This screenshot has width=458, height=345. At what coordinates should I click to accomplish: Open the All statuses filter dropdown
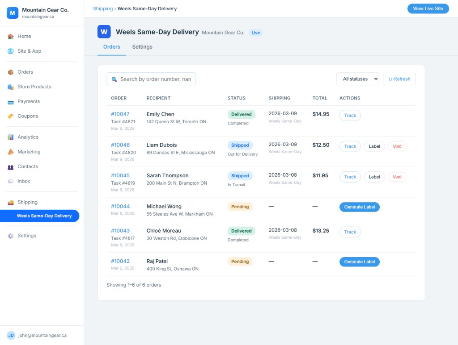(357, 79)
